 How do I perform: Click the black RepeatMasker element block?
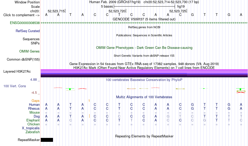pos(47,140)
